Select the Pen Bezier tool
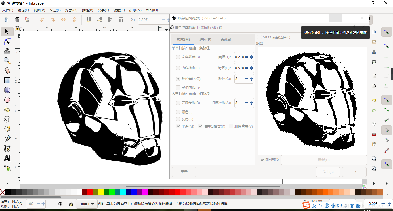The image size is (393, 211). pos(7,139)
